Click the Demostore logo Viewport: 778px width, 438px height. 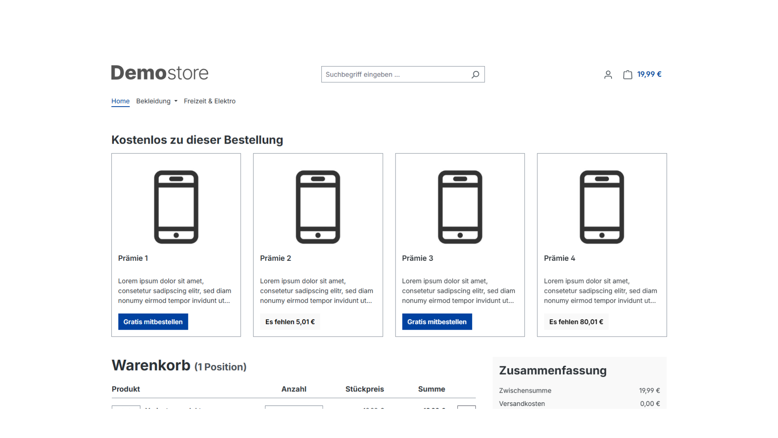(x=160, y=73)
